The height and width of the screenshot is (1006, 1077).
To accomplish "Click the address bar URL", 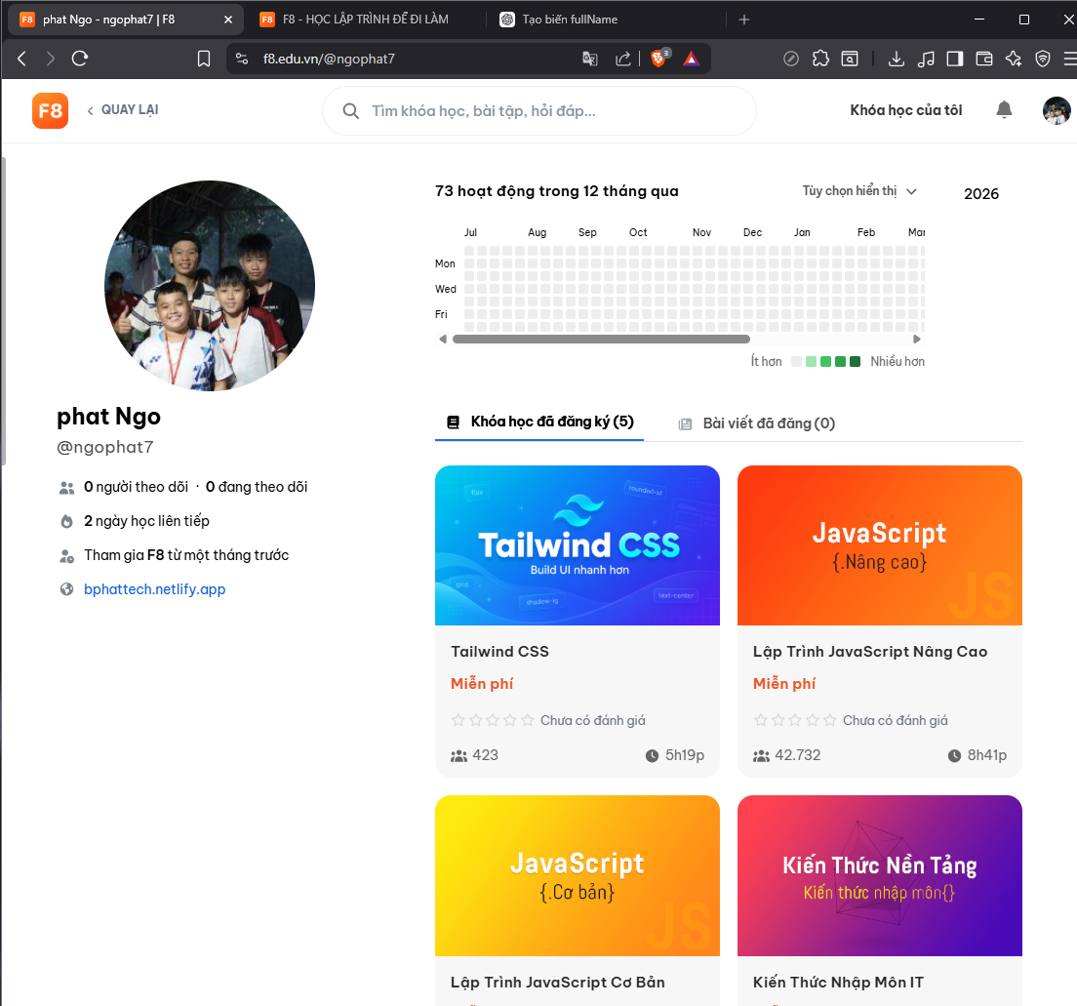I will point(329,60).
